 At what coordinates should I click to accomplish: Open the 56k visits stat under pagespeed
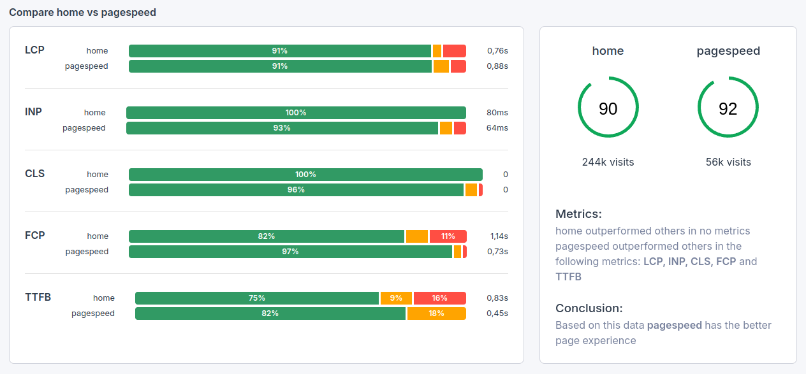tap(728, 162)
